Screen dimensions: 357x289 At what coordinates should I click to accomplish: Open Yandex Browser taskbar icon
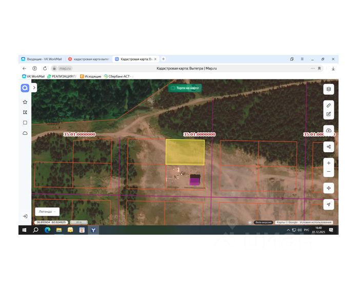[x=93, y=230]
